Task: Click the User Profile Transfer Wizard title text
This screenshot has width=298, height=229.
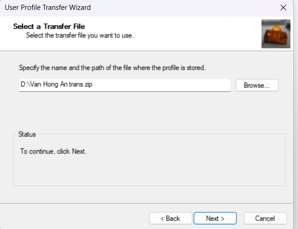Action: tap(47, 8)
